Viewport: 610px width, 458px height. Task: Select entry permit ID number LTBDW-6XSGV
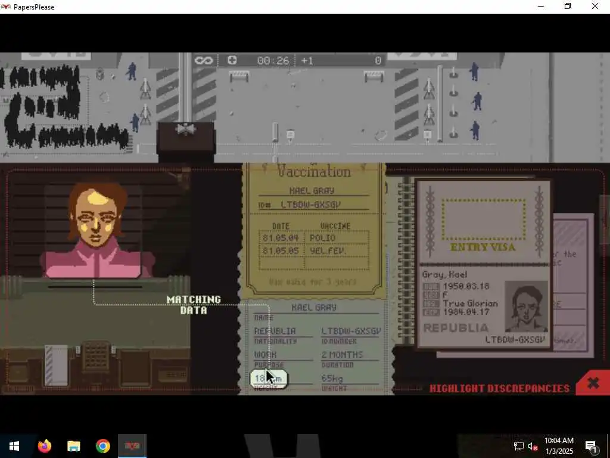pyautogui.click(x=351, y=331)
